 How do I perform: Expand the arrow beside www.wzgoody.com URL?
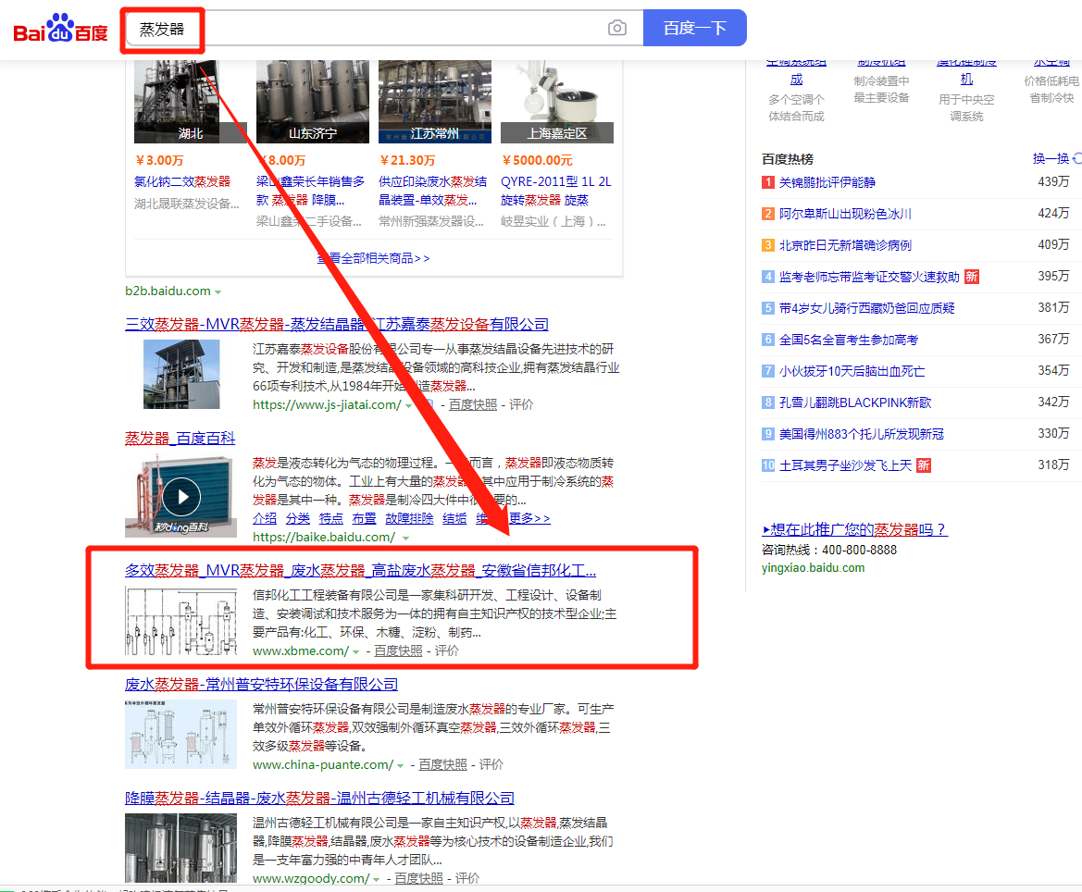point(376,880)
